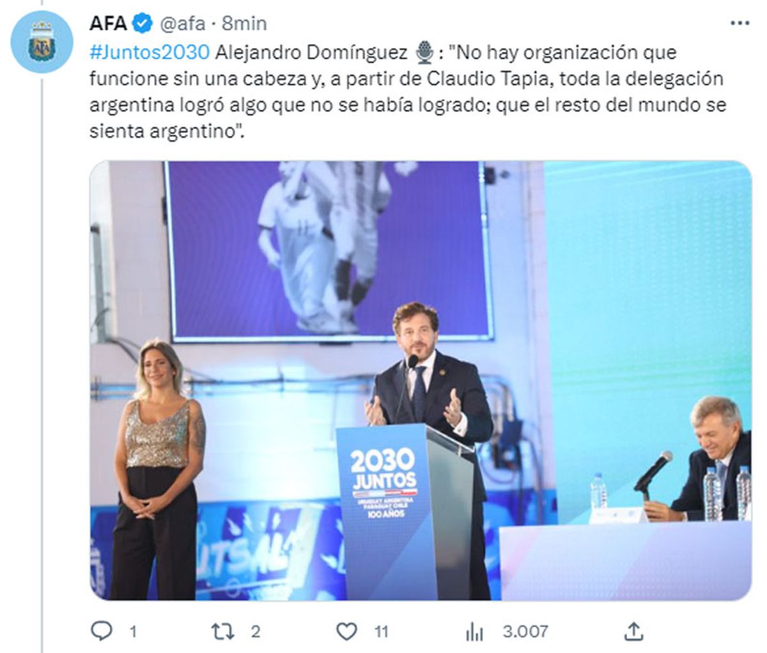Retweet using the arrows icon

click(222, 632)
